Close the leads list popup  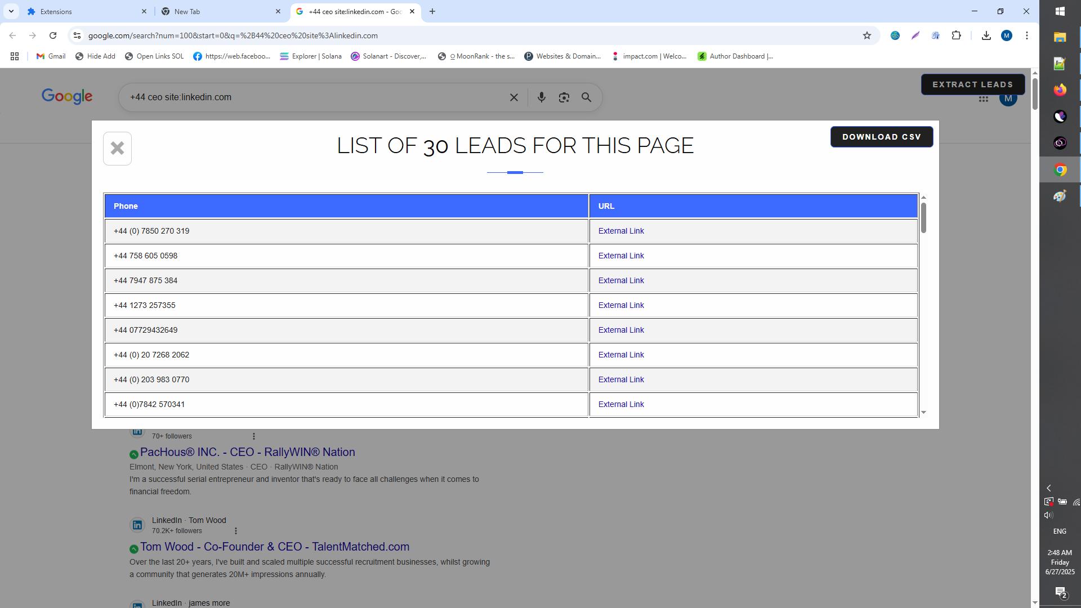click(x=117, y=149)
